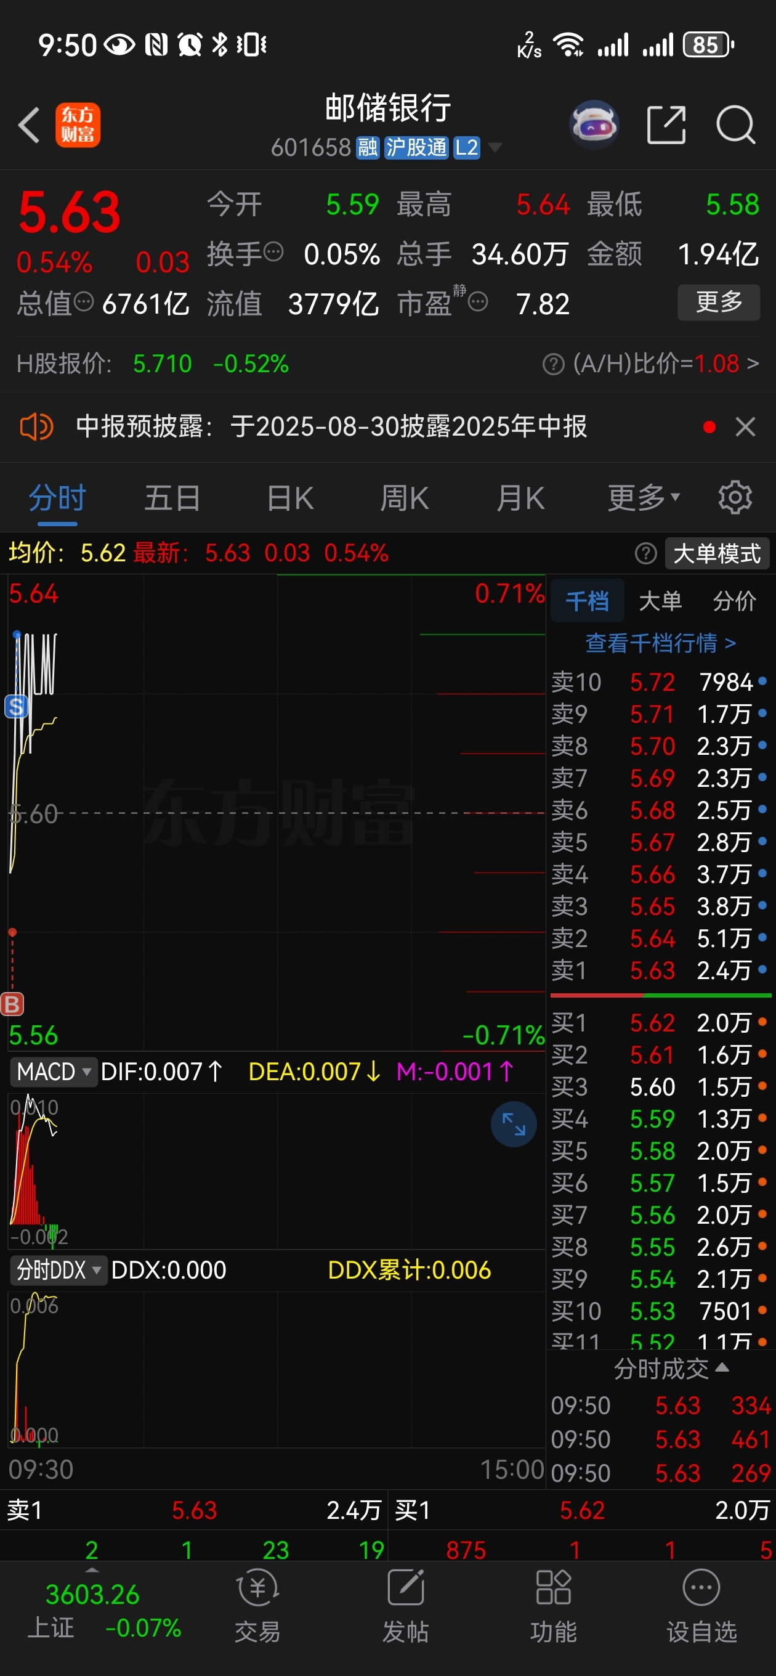This screenshot has height=1676, width=776.
Task: Expand stock switcher dropdown arrow after L2
Action: tap(495, 148)
